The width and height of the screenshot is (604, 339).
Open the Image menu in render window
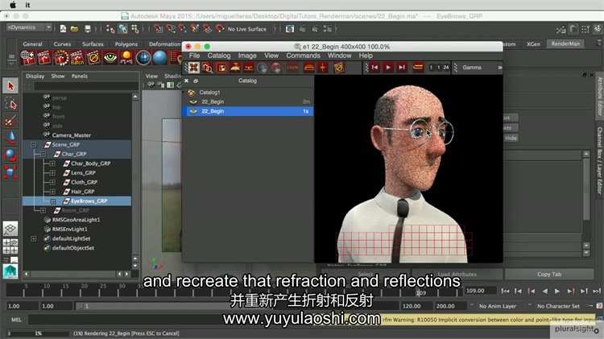click(x=247, y=56)
